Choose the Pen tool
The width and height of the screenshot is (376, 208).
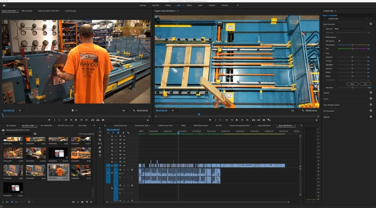tap(100, 148)
